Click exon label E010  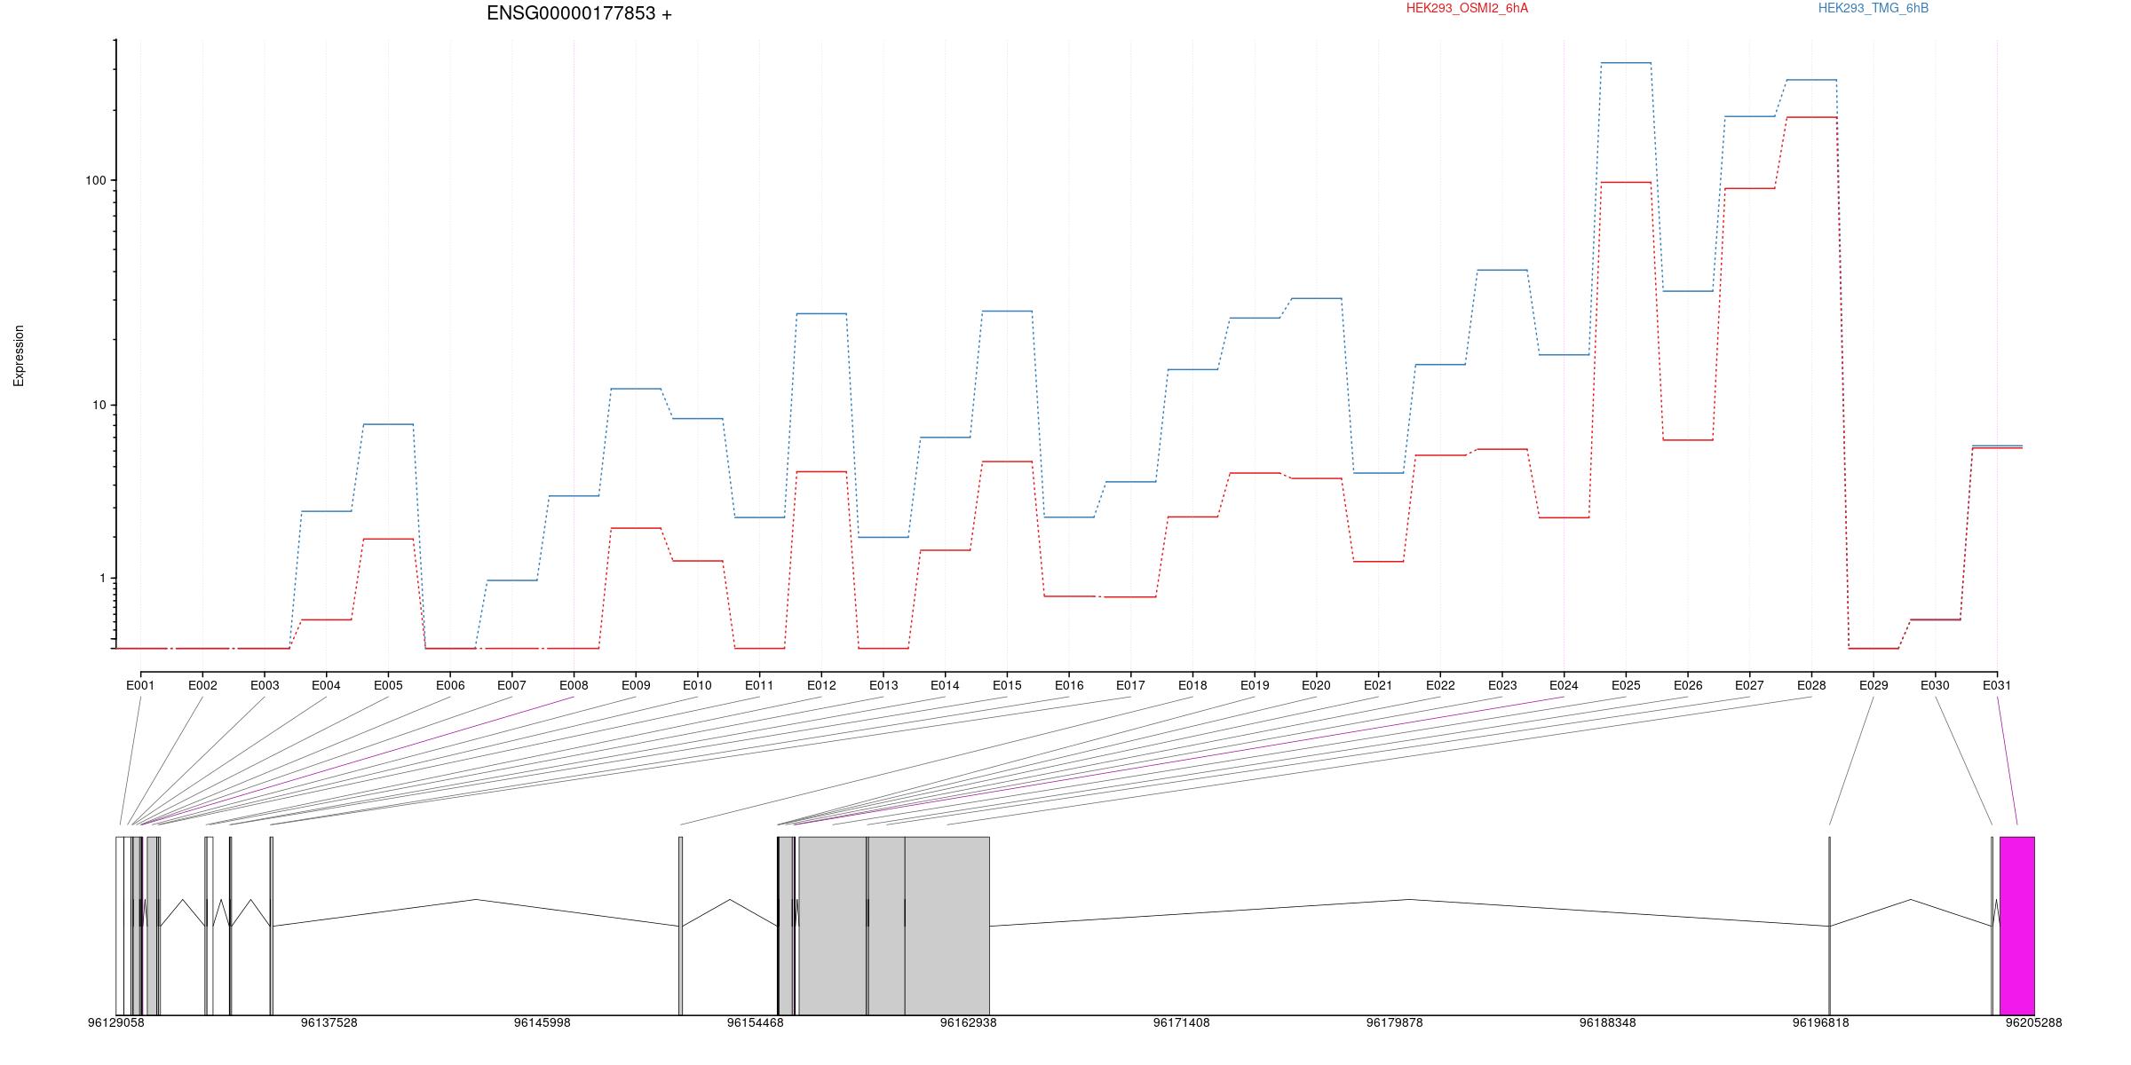pyautogui.click(x=697, y=685)
